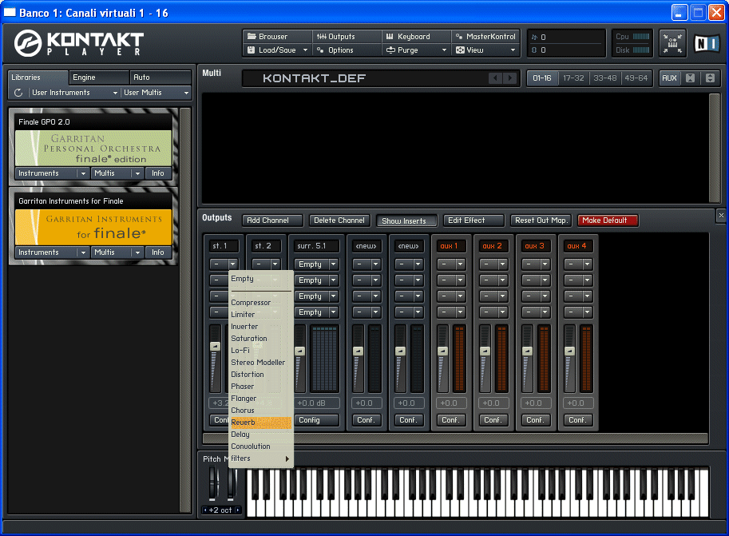Screen dimensions: 729x536
Task: Click the Edit Effect button
Action: pyautogui.click(x=473, y=220)
